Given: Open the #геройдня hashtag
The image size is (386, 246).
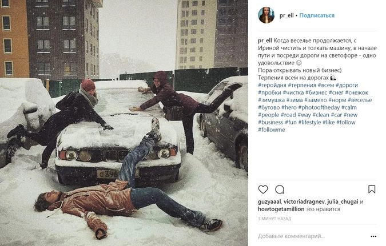Looking at the screenshot, I should [272, 85].
